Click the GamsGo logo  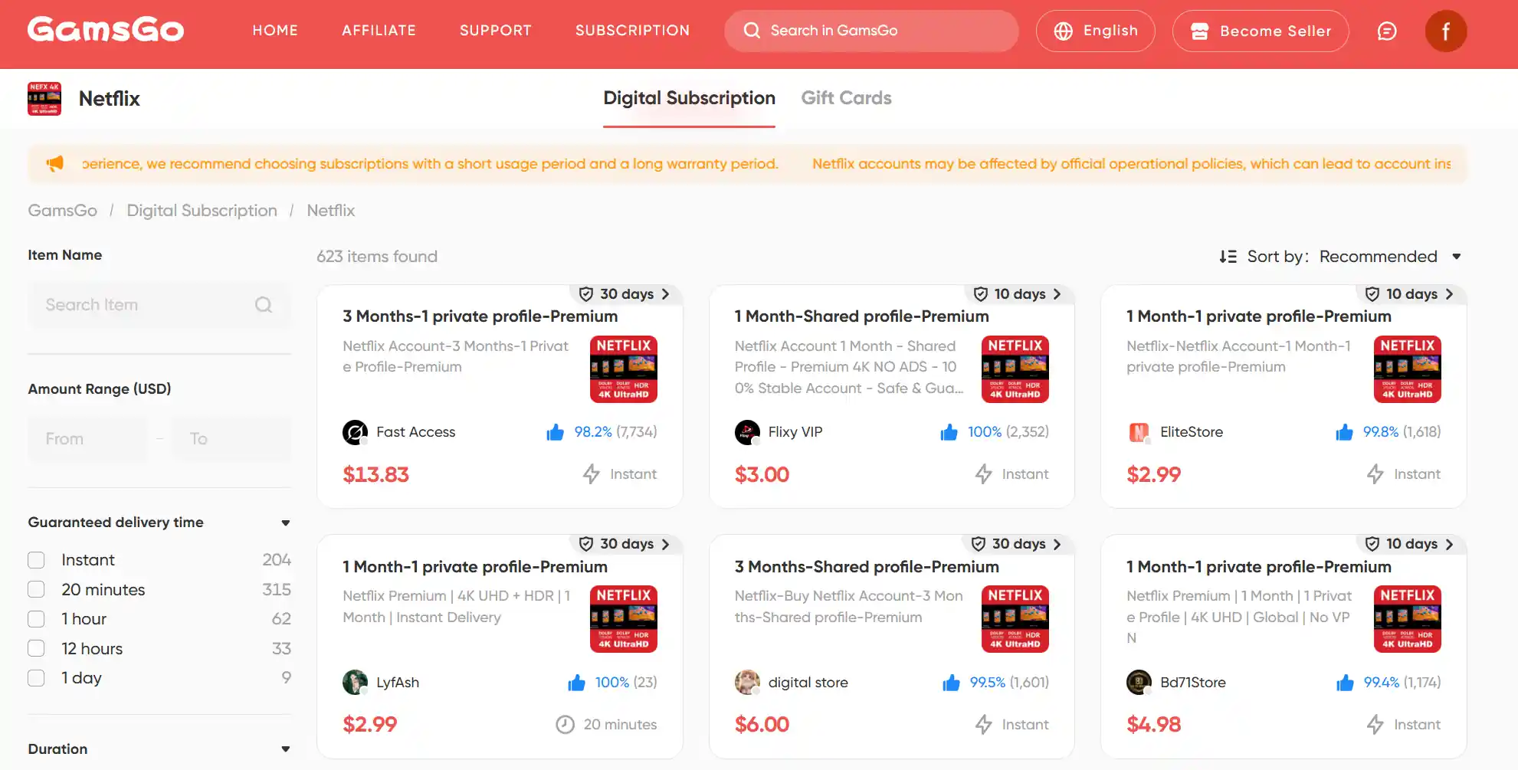pos(106,31)
